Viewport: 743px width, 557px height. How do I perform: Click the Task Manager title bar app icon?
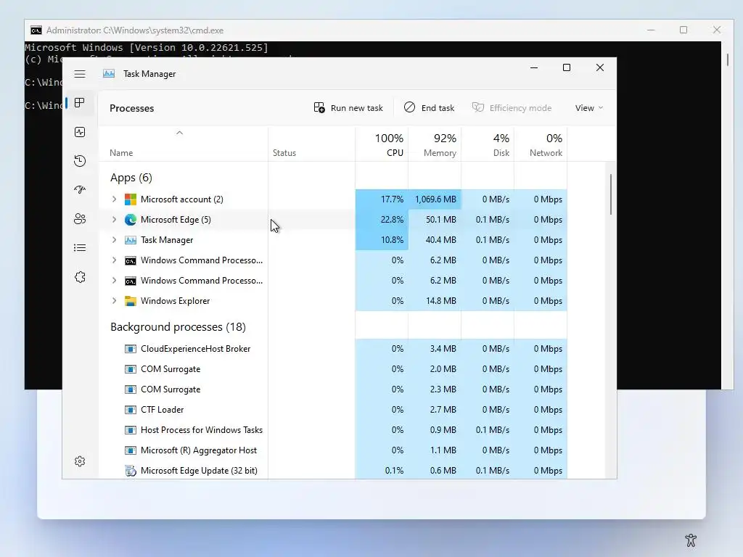109,73
